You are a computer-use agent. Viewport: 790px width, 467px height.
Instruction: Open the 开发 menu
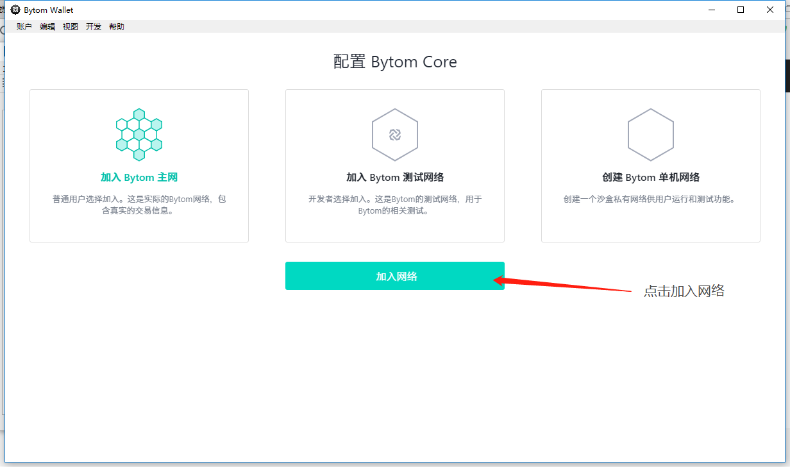(94, 26)
